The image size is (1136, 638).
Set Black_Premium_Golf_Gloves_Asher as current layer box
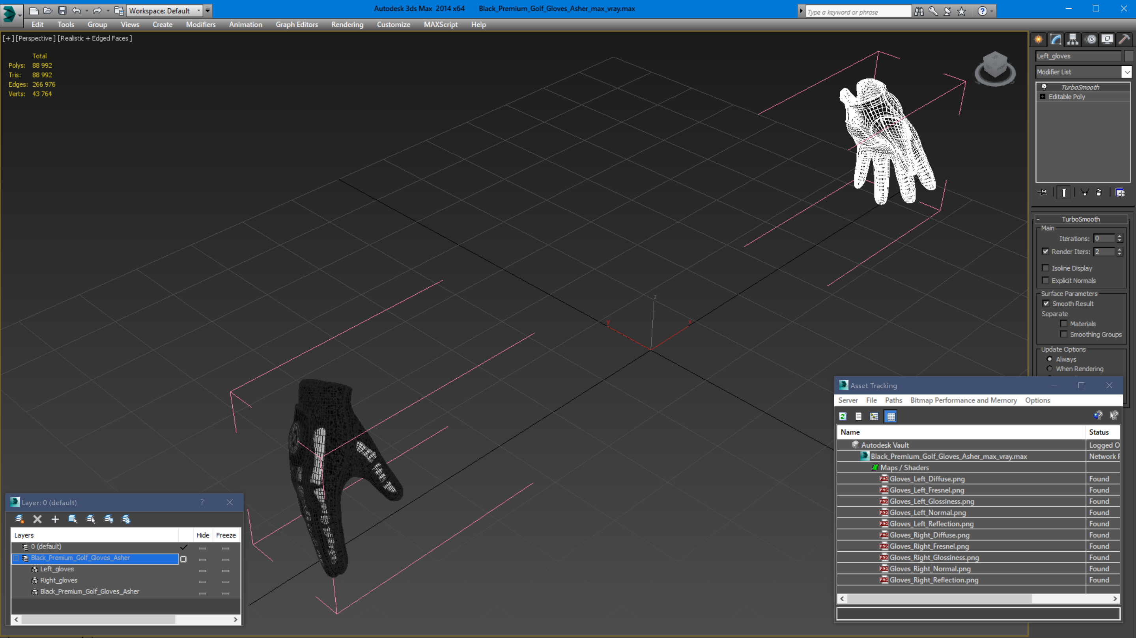(183, 559)
